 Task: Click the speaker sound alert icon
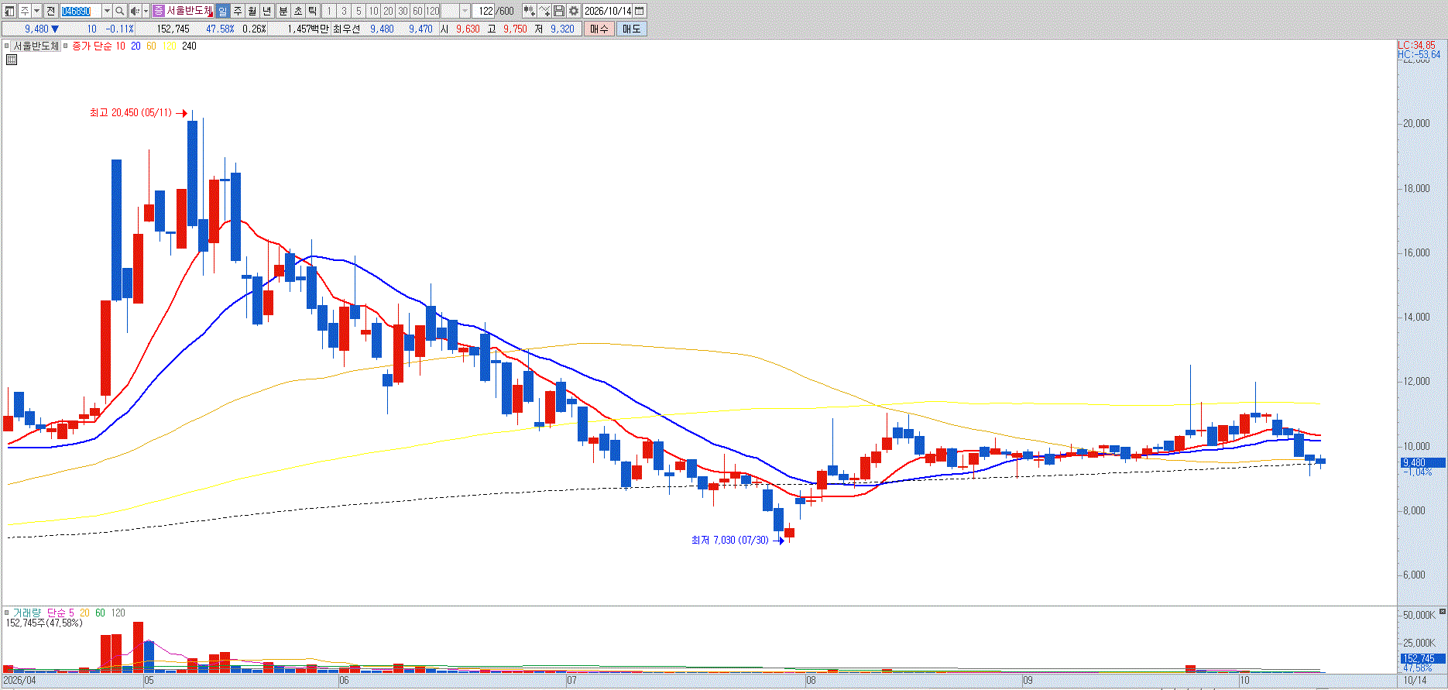(135, 11)
